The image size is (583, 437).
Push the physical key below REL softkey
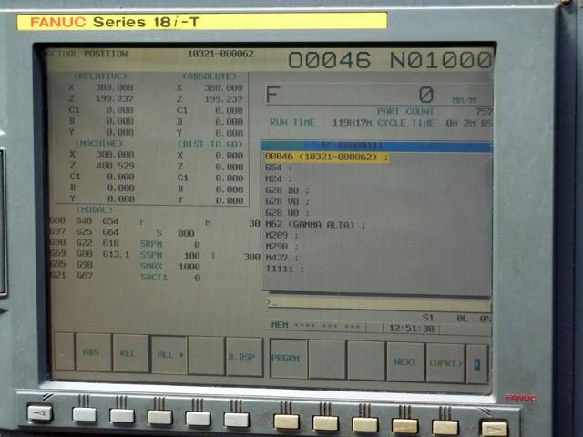click(122, 416)
